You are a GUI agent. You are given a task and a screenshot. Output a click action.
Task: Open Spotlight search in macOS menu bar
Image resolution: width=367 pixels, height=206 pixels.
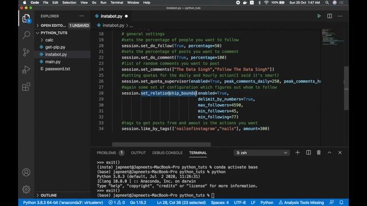pyautogui.click(x=327, y=2)
